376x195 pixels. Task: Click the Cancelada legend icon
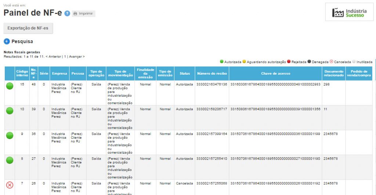331,62
